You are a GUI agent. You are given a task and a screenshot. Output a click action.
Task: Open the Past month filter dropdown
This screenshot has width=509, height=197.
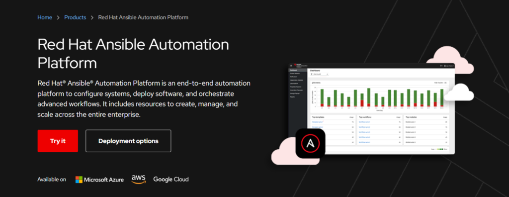[x=320, y=74]
